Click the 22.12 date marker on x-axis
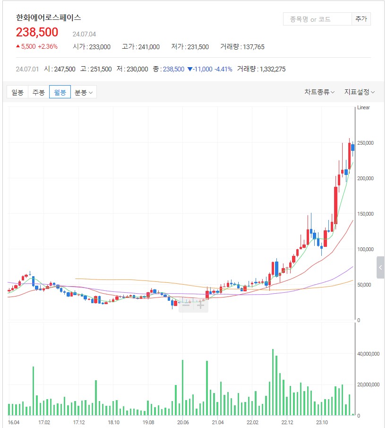 tap(287, 422)
